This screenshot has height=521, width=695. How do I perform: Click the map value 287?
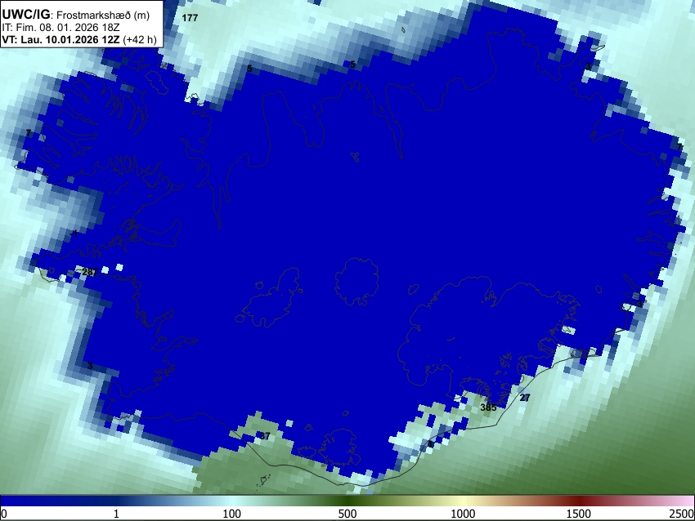coord(90,272)
